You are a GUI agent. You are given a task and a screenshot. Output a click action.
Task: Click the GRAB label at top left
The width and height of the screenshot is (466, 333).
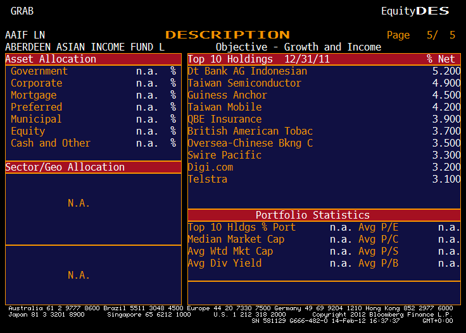click(22, 11)
